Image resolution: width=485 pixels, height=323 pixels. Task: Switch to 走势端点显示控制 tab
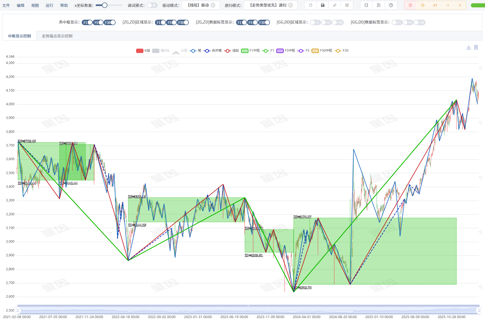point(57,36)
